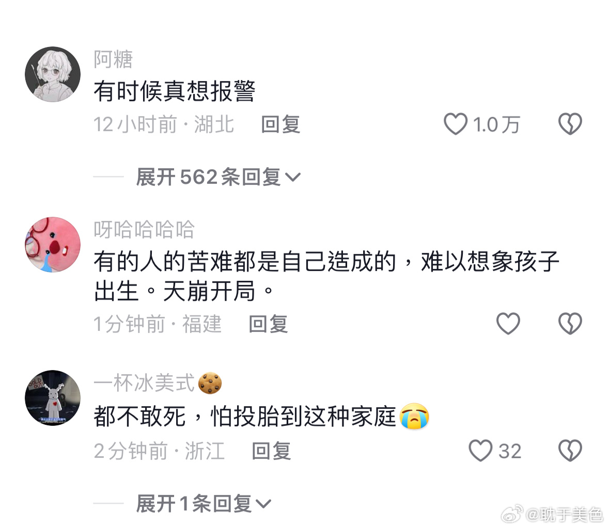Open username 阿糖

point(113,59)
